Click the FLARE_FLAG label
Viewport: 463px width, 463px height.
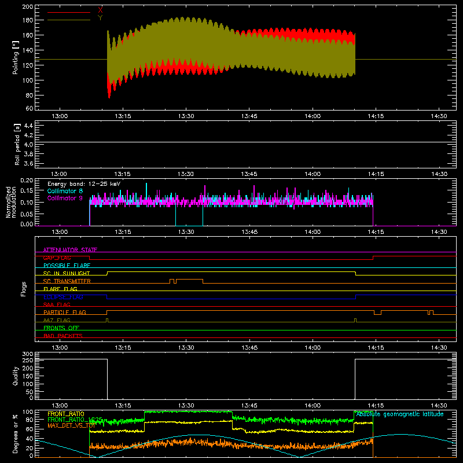click(x=60, y=289)
